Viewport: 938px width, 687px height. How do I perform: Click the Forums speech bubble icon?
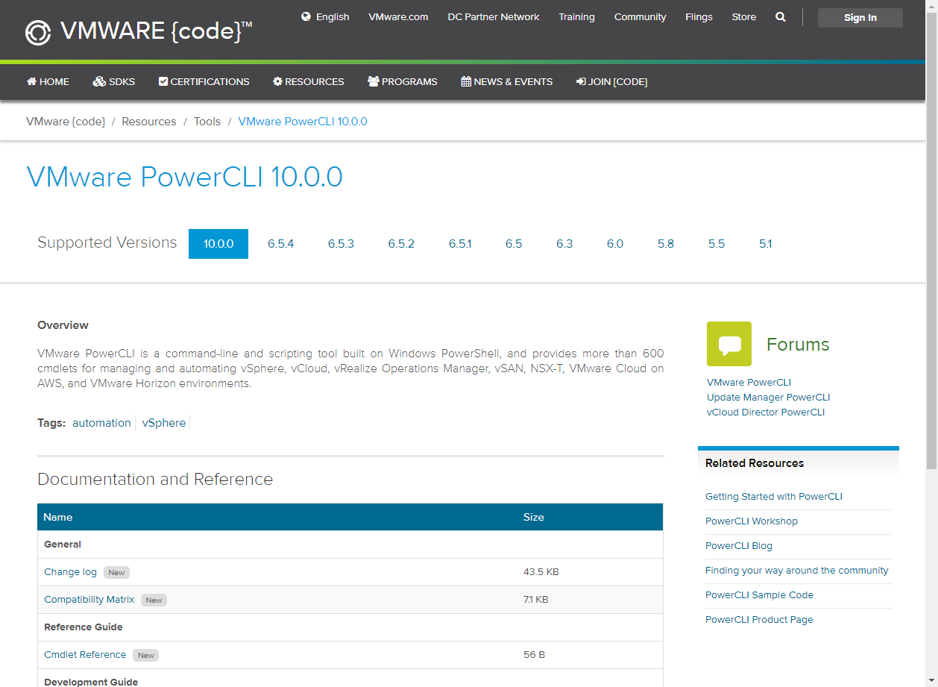728,344
